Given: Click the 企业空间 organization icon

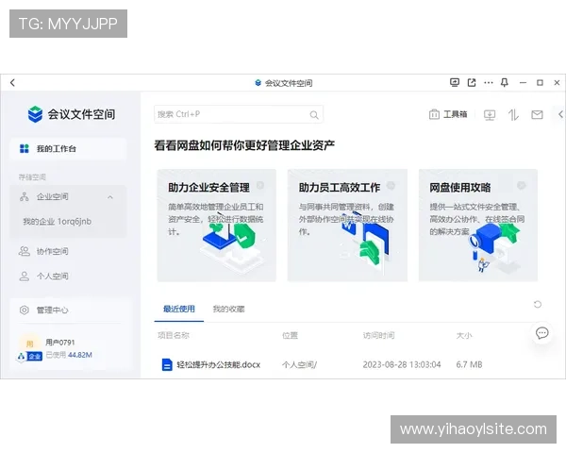Looking at the screenshot, I should coord(25,197).
